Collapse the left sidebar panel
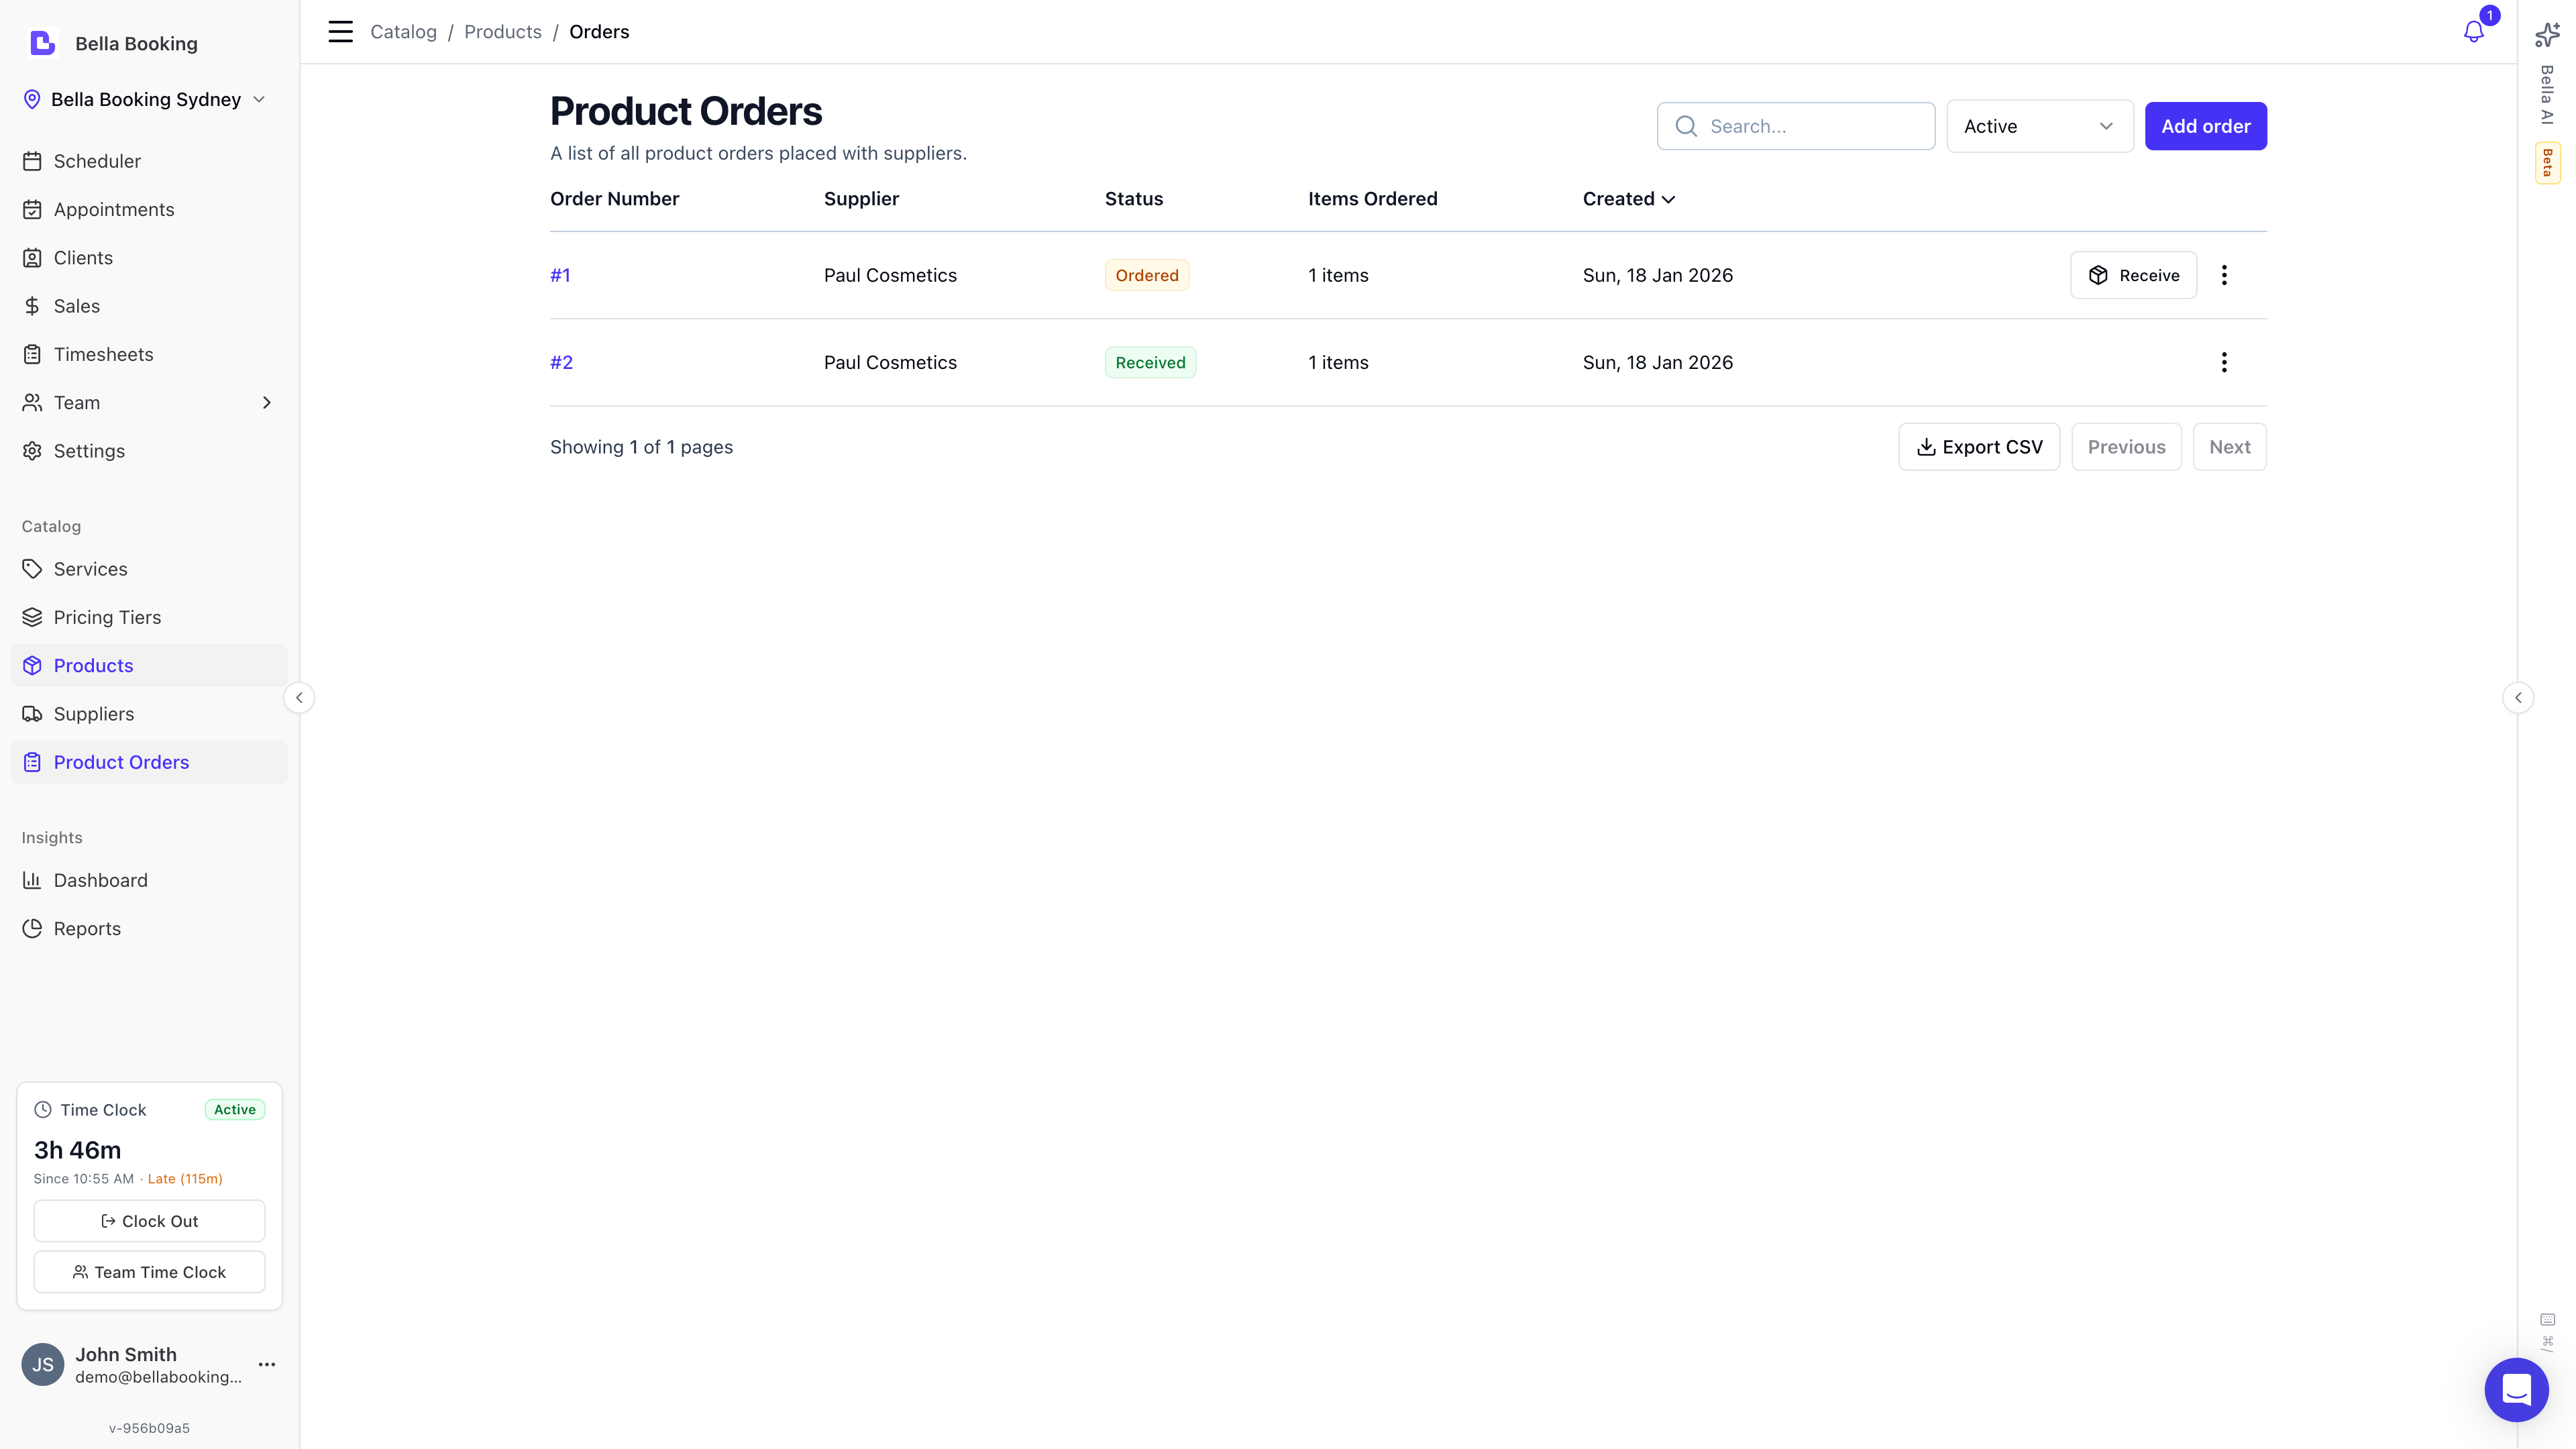This screenshot has height=1449, width=2576. coord(299,697)
